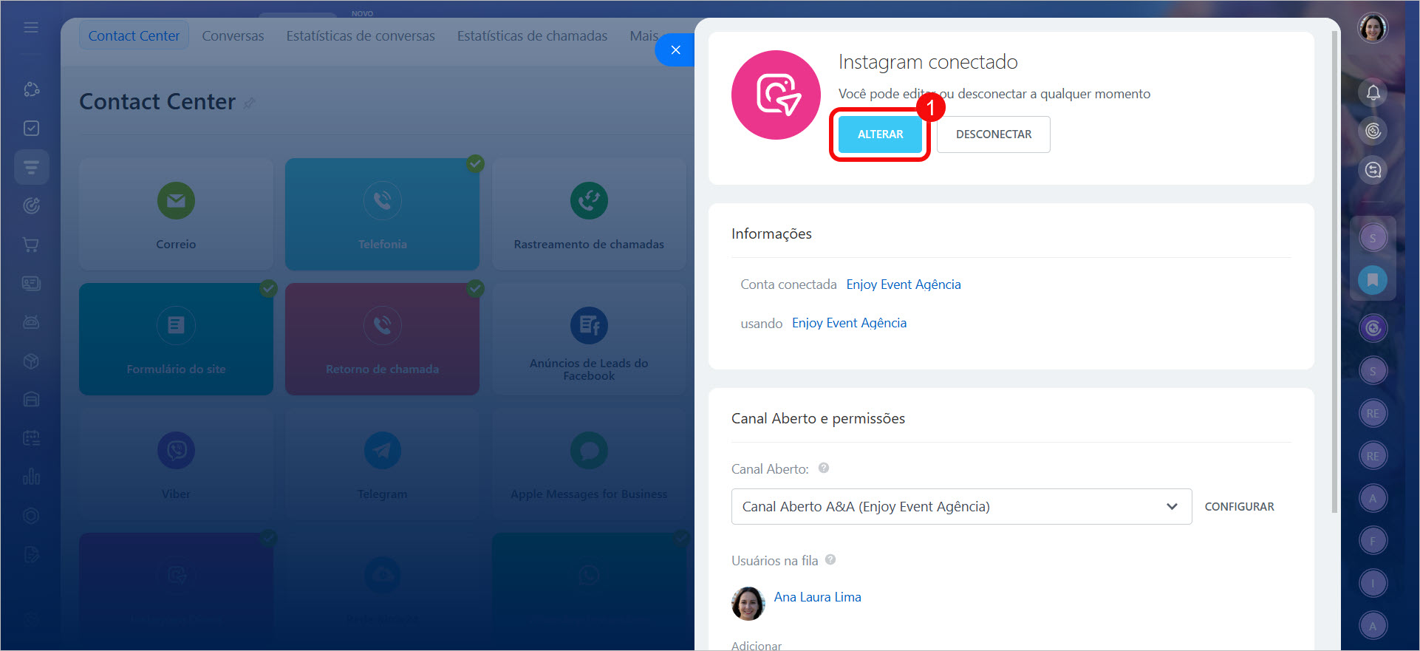The image size is (1420, 651).
Task: Click Ana Laura Lima's avatar photo
Action: 748,604
